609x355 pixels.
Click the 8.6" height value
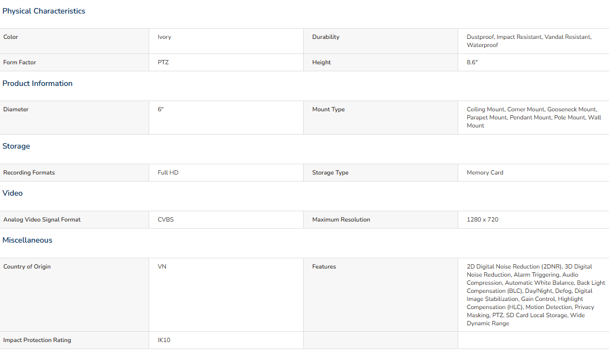(472, 62)
